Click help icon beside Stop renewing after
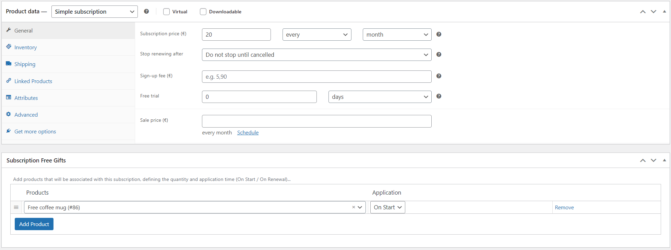 tap(439, 54)
